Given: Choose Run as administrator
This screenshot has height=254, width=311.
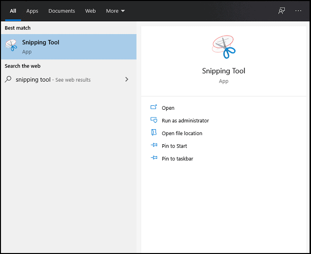Looking at the screenshot, I should pyautogui.click(x=185, y=120).
